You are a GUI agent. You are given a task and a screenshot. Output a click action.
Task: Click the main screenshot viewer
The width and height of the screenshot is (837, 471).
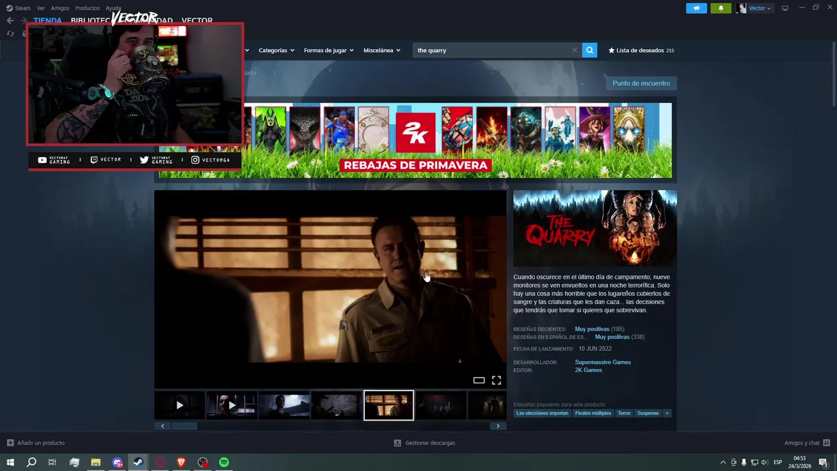coord(330,289)
